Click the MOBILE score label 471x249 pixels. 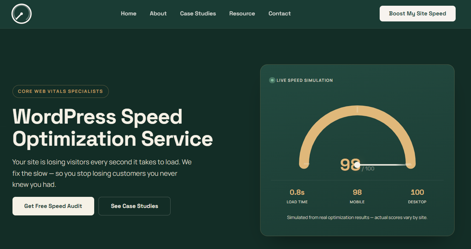pyautogui.click(x=357, y=202)
